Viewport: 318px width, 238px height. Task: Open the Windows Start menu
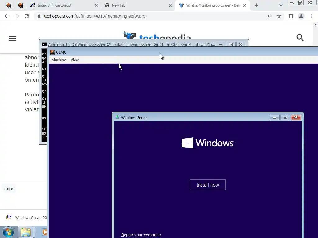(8, 232)
